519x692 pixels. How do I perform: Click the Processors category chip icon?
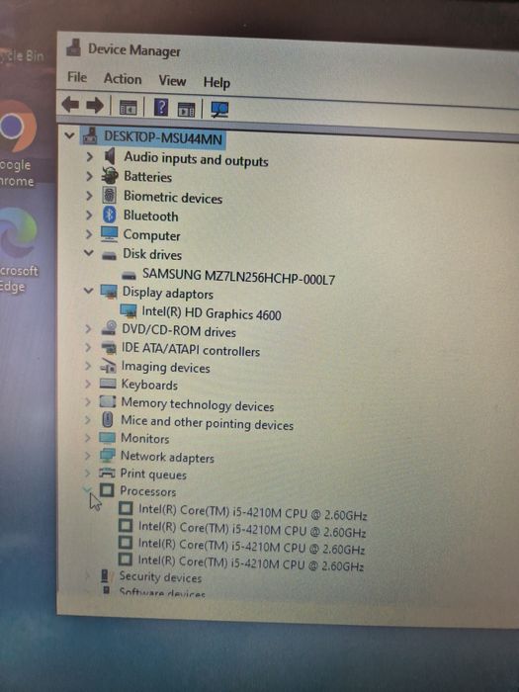pos(107,490)
